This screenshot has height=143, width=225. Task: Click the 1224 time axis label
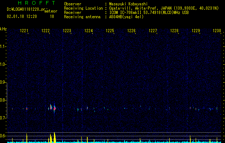click(x=89, y=31)
